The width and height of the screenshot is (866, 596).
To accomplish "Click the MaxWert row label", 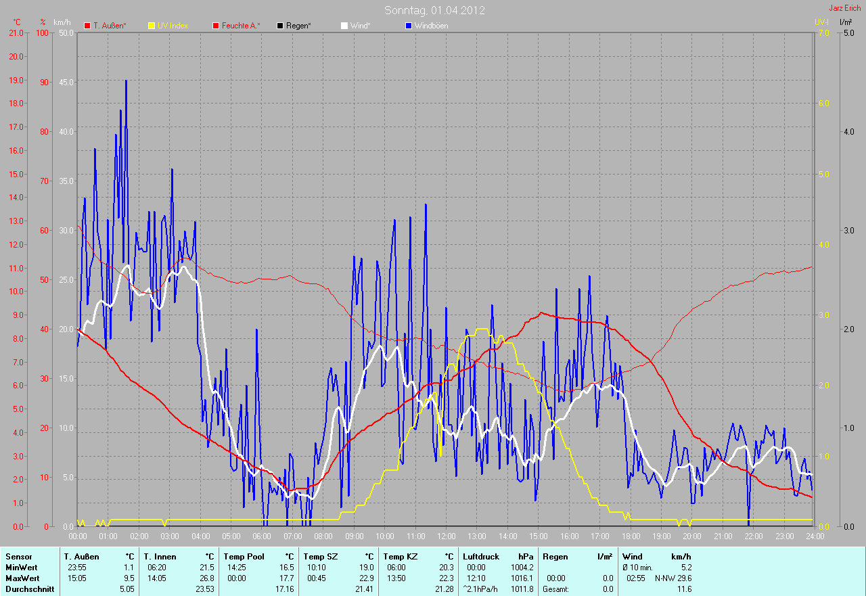I will [22, 578].
